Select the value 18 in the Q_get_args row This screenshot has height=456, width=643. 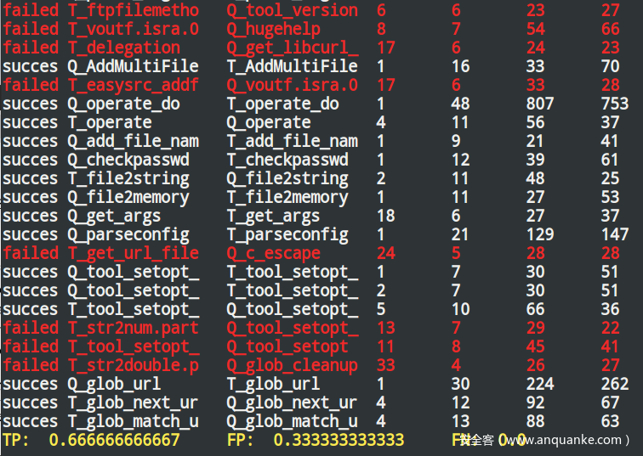click(386, 217)
